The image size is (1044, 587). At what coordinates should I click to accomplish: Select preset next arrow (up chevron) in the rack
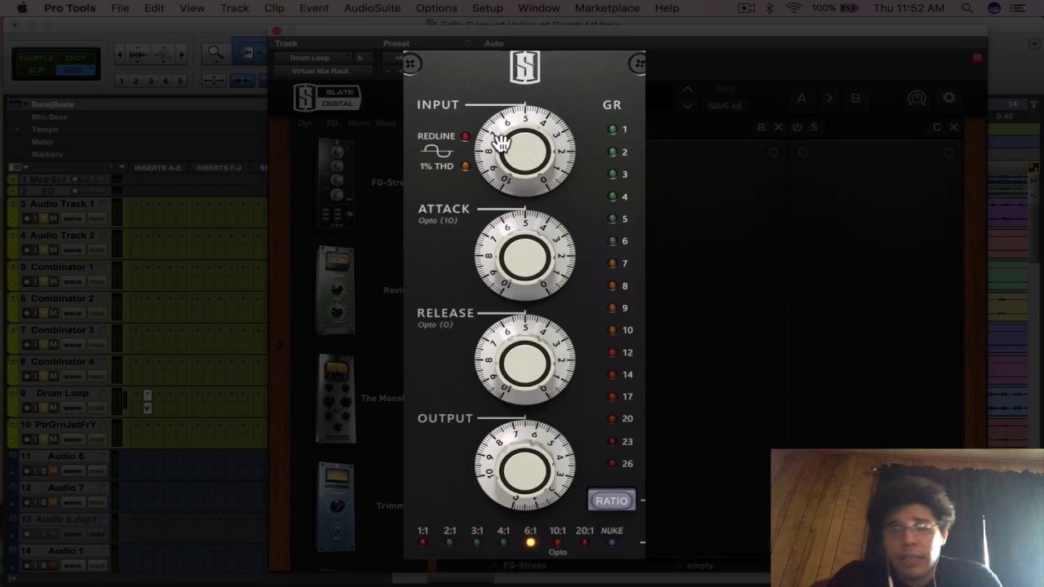pyautogui.click(x=688, y=90)
